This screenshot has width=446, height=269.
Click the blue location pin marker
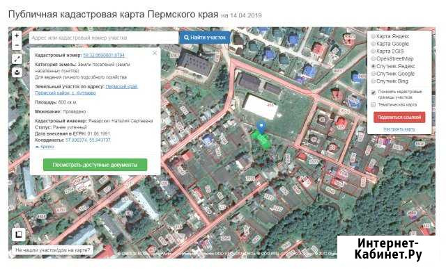pos(261,127)
